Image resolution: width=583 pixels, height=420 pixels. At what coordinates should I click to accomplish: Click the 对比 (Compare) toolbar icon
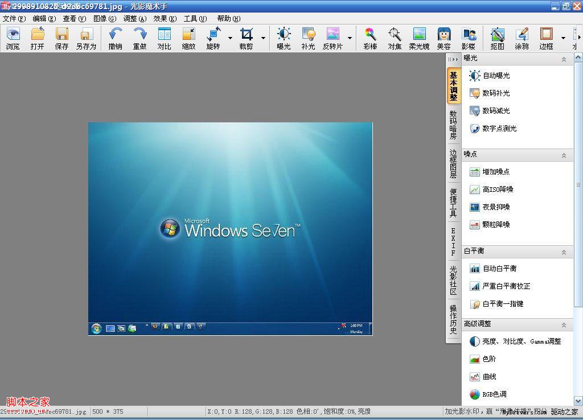(165, 38)
